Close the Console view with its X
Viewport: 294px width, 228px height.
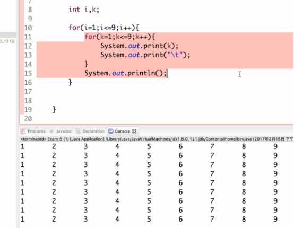tap(134, 131)
